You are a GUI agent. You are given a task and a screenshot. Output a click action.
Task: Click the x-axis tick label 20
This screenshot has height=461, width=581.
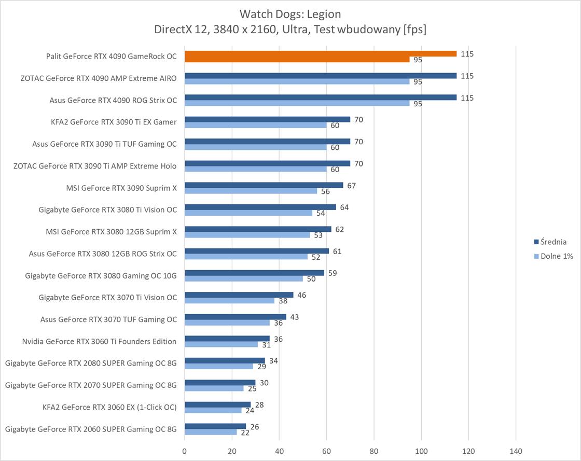point(232,451)
